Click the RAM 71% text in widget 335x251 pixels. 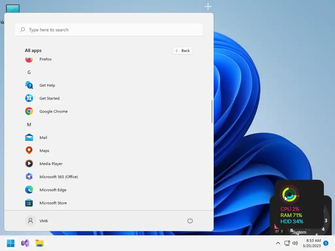tap(291, 215)
